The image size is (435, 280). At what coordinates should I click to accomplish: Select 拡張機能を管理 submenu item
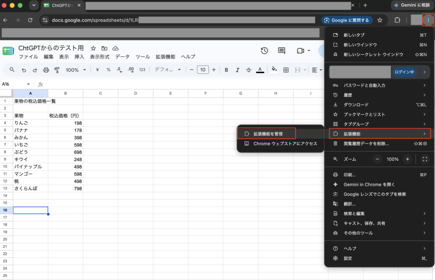point(267,134)
